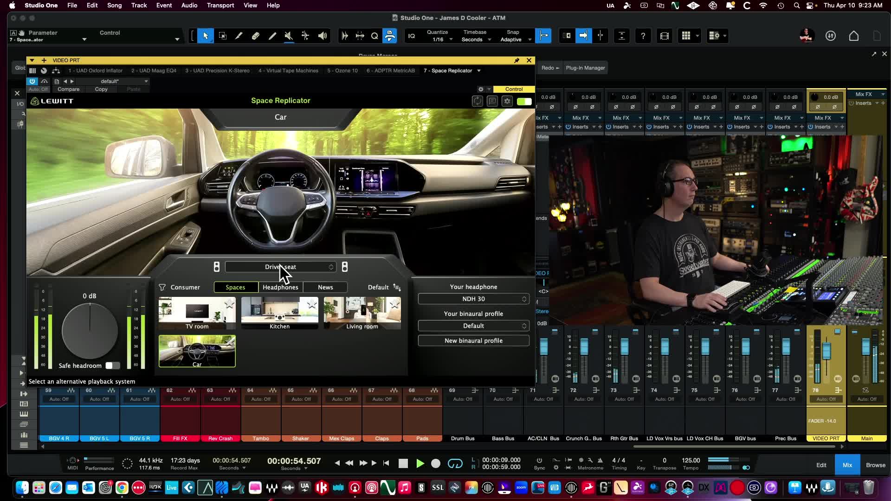Open the Quantize 1/16 dropdown

point(440,39)
